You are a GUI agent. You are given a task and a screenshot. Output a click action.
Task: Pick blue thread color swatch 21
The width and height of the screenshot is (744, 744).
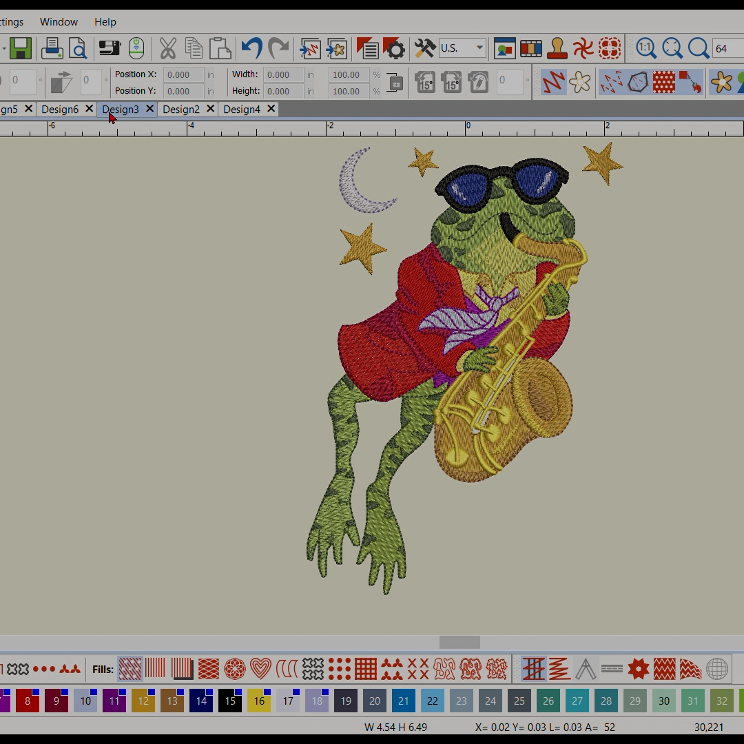(x=404, y=701)
